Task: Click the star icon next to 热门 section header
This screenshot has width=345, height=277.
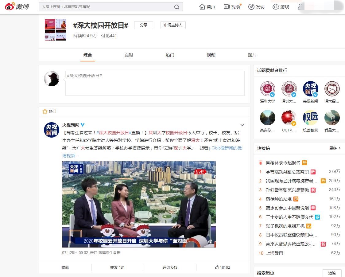Action: [45, 111]
